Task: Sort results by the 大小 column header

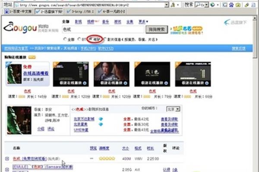Action: tap(125, 148)
